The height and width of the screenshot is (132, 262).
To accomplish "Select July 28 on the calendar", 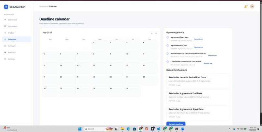I will pos(84,92).
